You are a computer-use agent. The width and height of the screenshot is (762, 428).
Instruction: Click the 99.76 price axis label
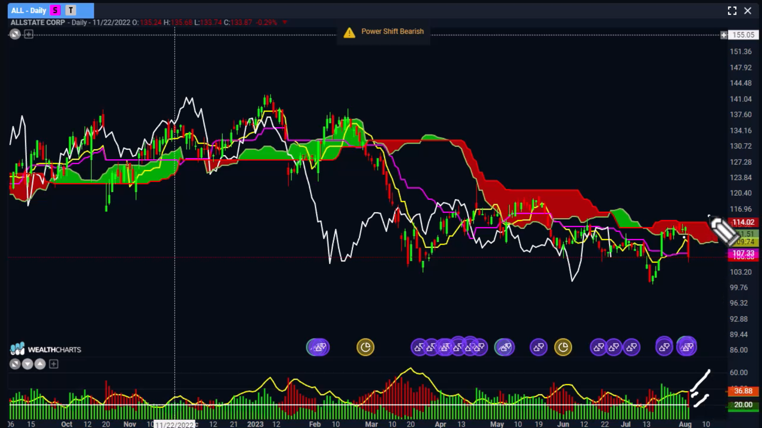(739, 288)
